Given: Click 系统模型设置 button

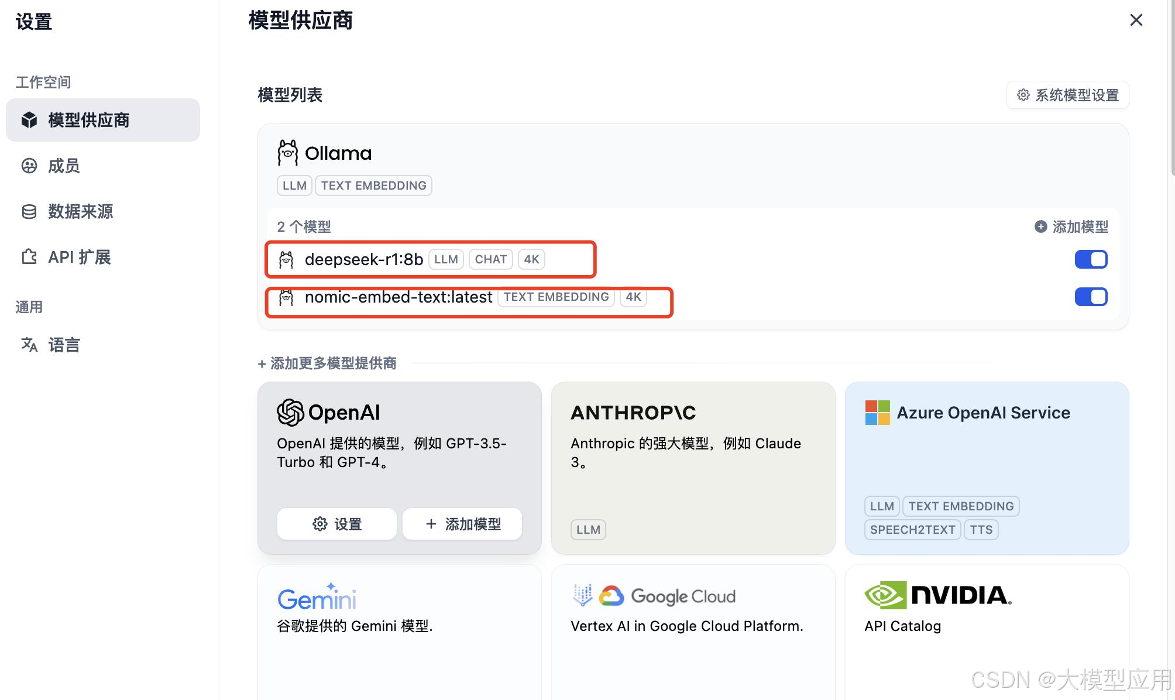Looking at the screenshot, I should click(x=1067, y=95).
